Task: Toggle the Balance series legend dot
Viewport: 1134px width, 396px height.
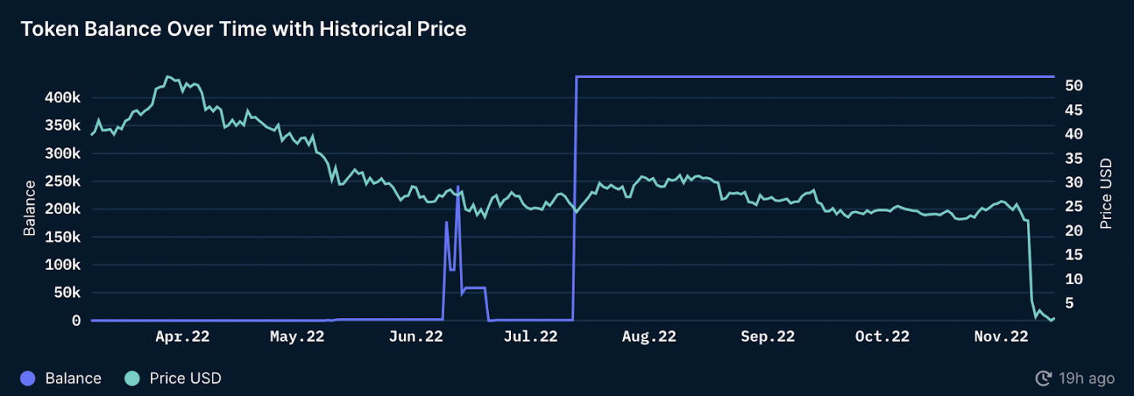Action: point(28,379)
